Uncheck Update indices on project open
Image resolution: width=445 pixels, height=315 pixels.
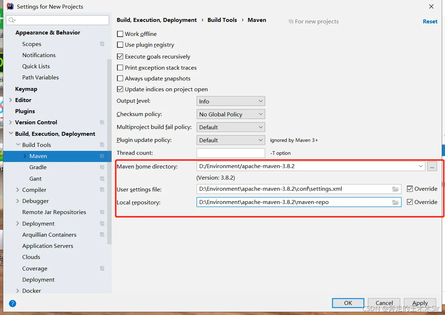[120, 89]
